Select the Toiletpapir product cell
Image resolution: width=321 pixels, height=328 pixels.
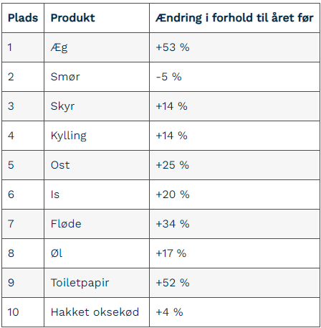[x=97, y=283]
